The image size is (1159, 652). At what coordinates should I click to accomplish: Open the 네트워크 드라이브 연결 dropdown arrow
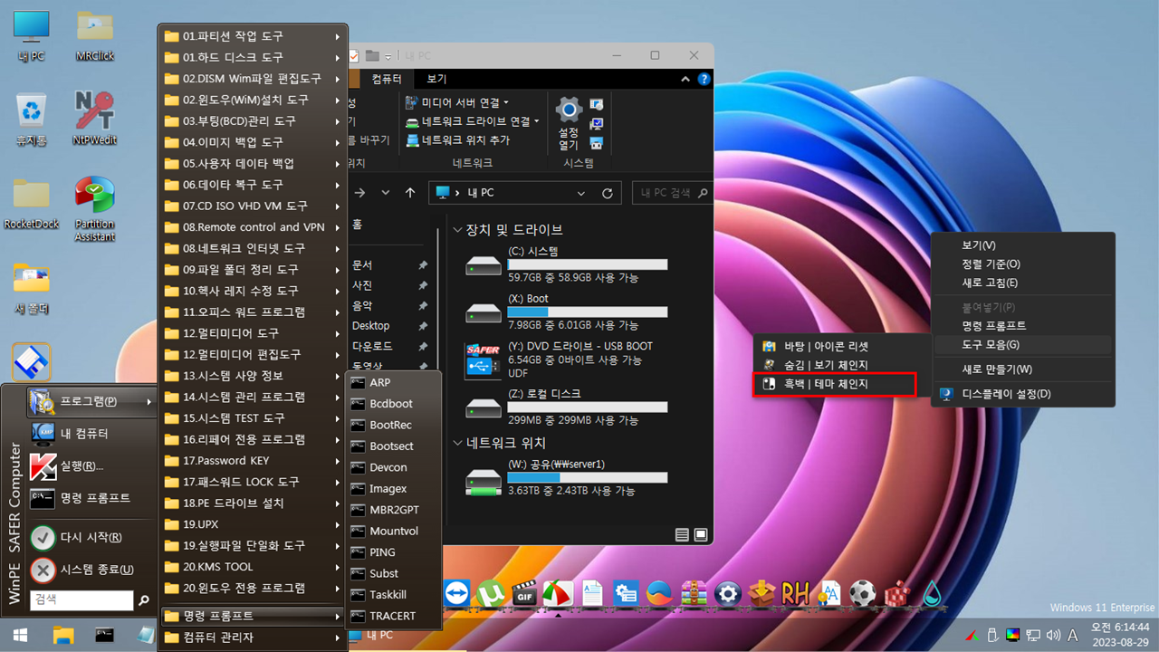pos(537,121)
